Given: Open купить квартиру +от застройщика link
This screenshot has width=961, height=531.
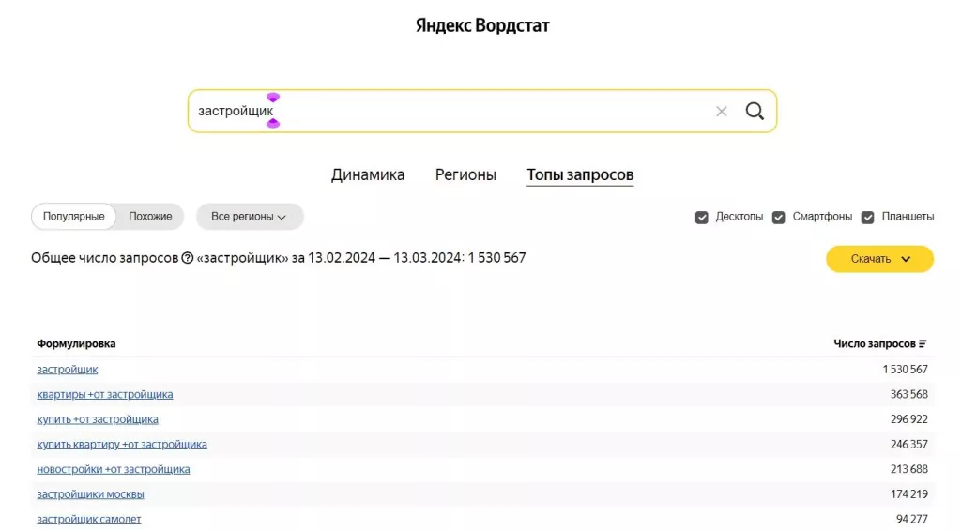Looking at the screenshot, I should click(122, 445).
